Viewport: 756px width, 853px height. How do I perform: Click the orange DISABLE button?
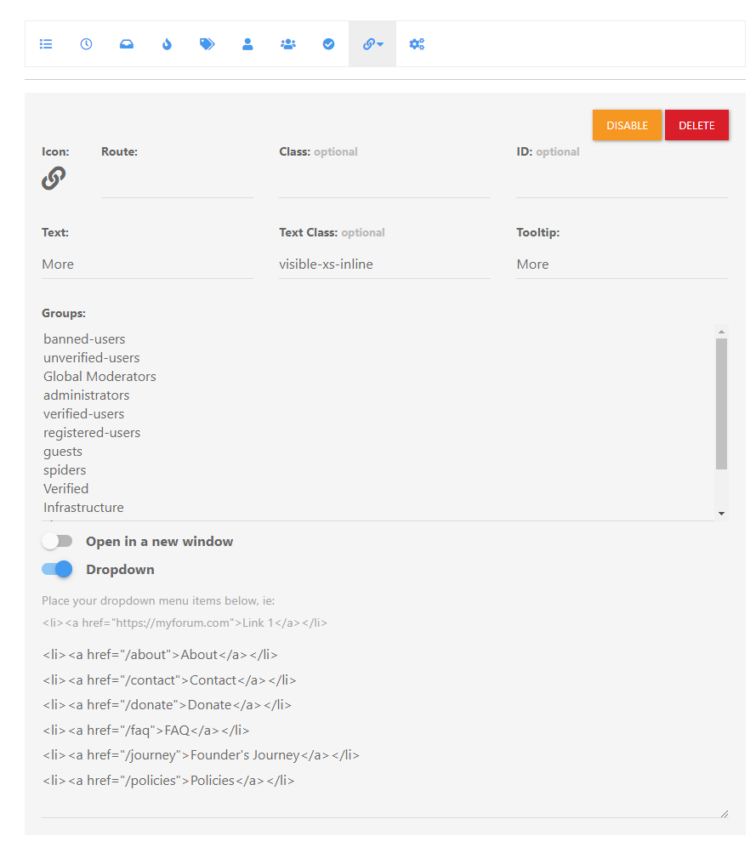(627, 125)
